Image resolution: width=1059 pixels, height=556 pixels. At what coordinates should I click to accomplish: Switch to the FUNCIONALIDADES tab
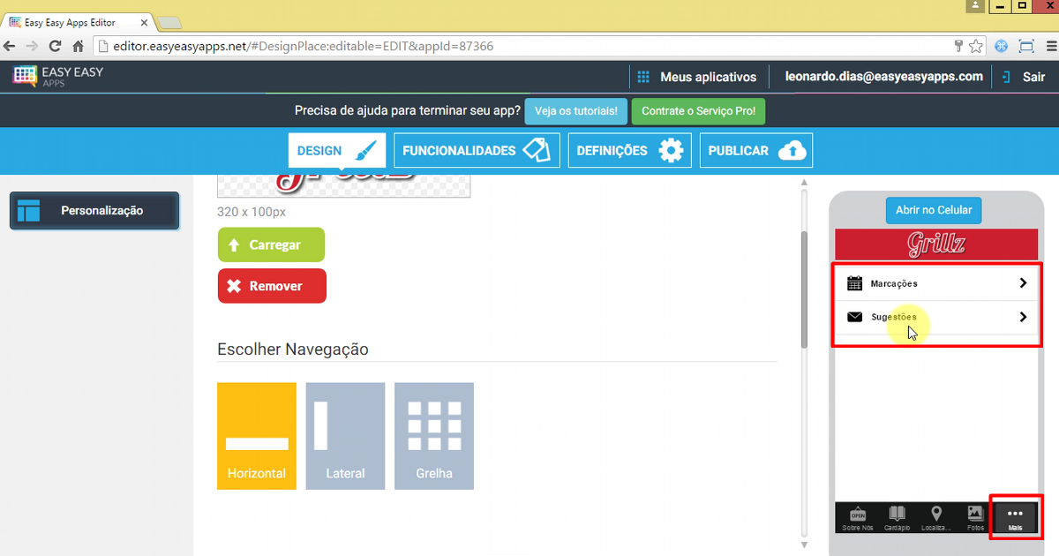point(477,150)
